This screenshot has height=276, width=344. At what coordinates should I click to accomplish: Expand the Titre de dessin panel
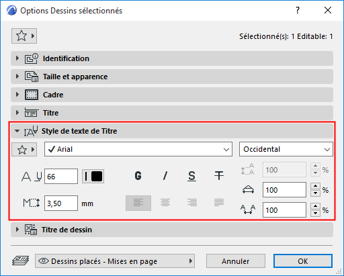pos(172,230)
